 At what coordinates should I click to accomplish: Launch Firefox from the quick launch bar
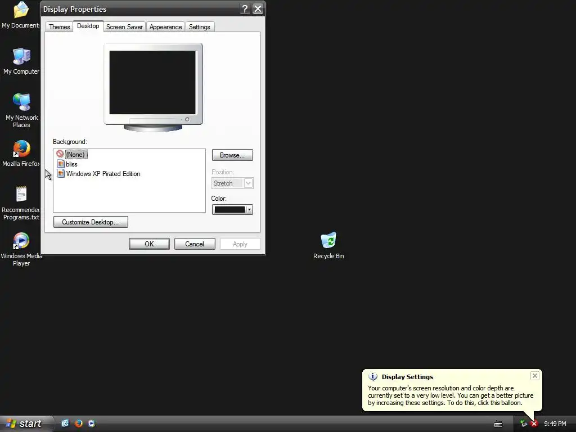[78, 423]
